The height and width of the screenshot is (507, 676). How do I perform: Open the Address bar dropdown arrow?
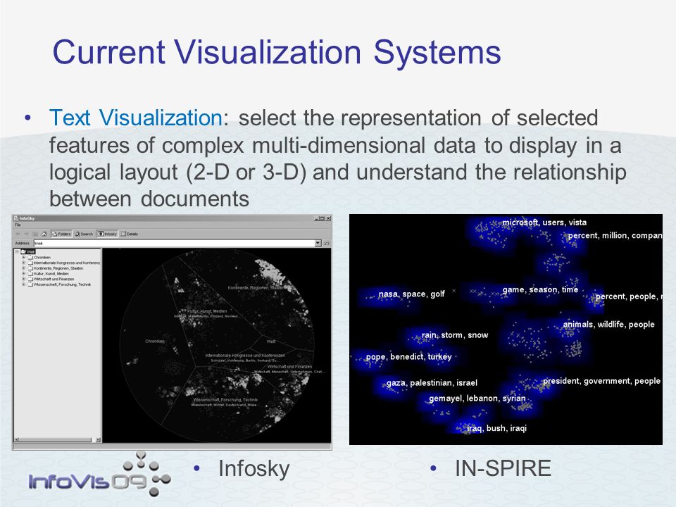point(318,243)
